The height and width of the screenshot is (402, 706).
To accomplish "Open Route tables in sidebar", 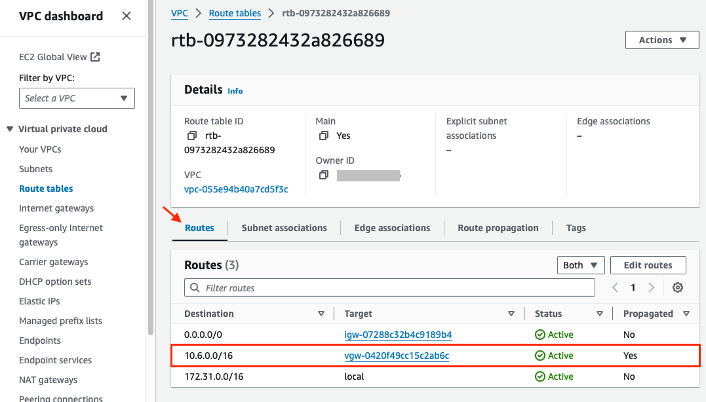I will [46, 189].
